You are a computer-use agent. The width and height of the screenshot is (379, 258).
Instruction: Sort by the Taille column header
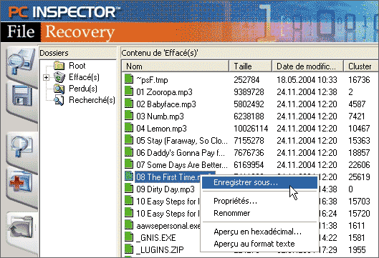(251, 66)
